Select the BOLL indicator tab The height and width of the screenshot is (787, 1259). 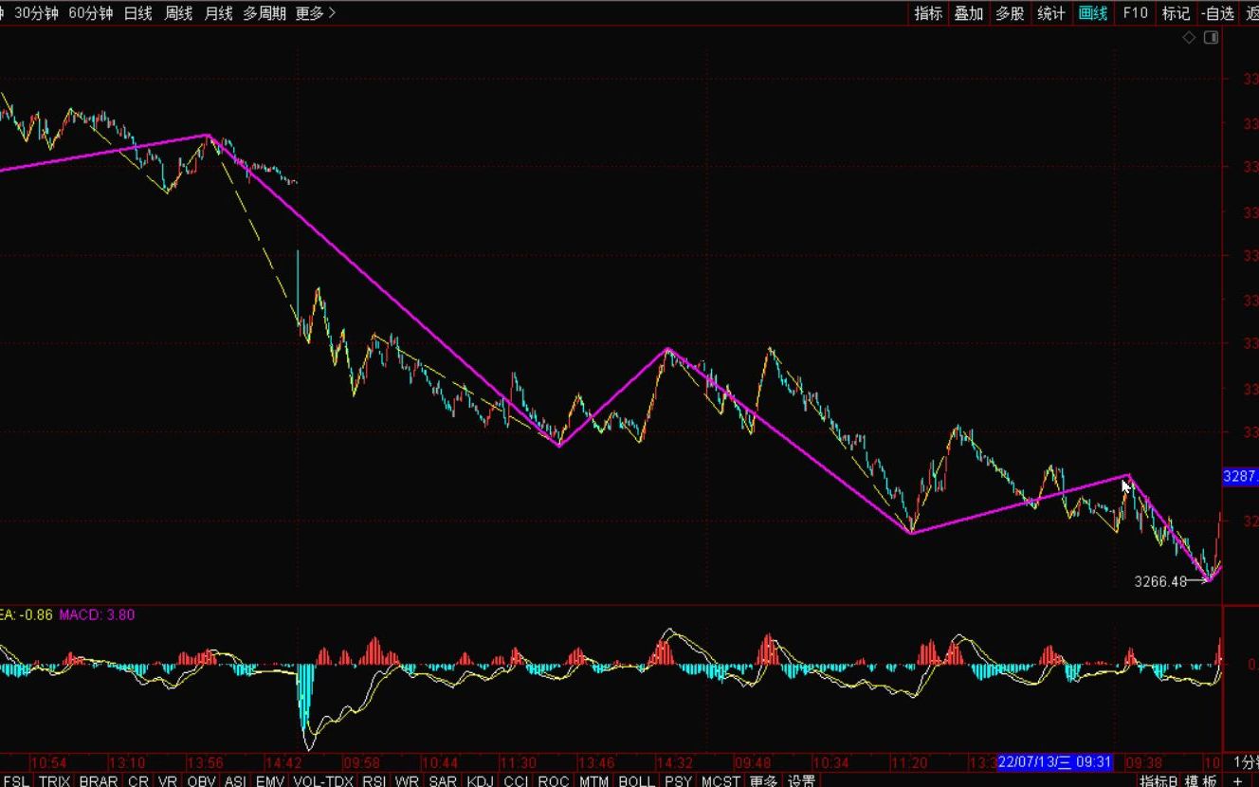tap(636, 780)
